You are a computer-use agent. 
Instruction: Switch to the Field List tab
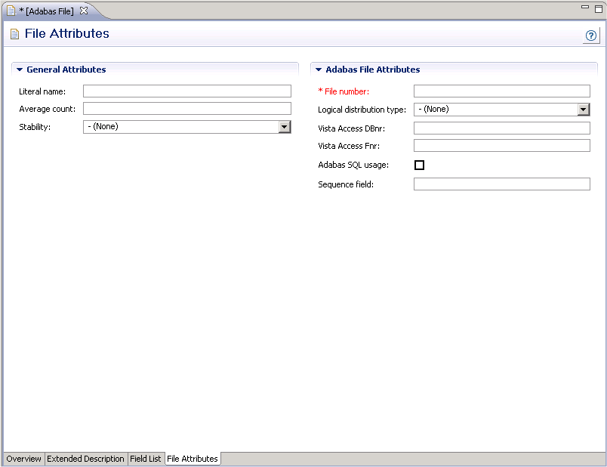tap(145, 459)
